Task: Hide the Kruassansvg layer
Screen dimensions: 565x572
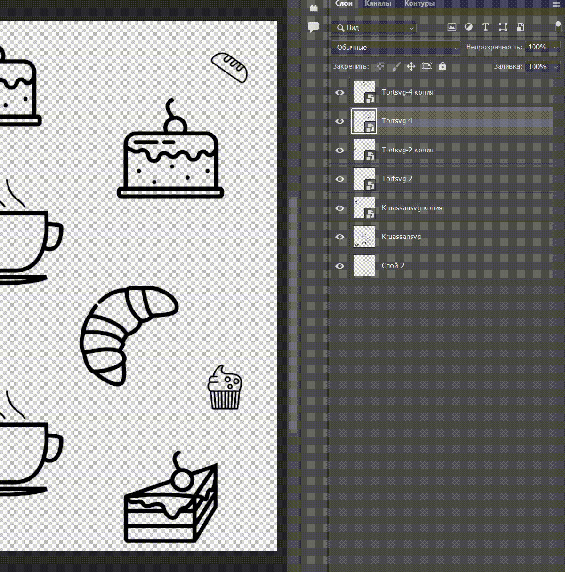Action: pyautogui.click(x=339, y=237)
